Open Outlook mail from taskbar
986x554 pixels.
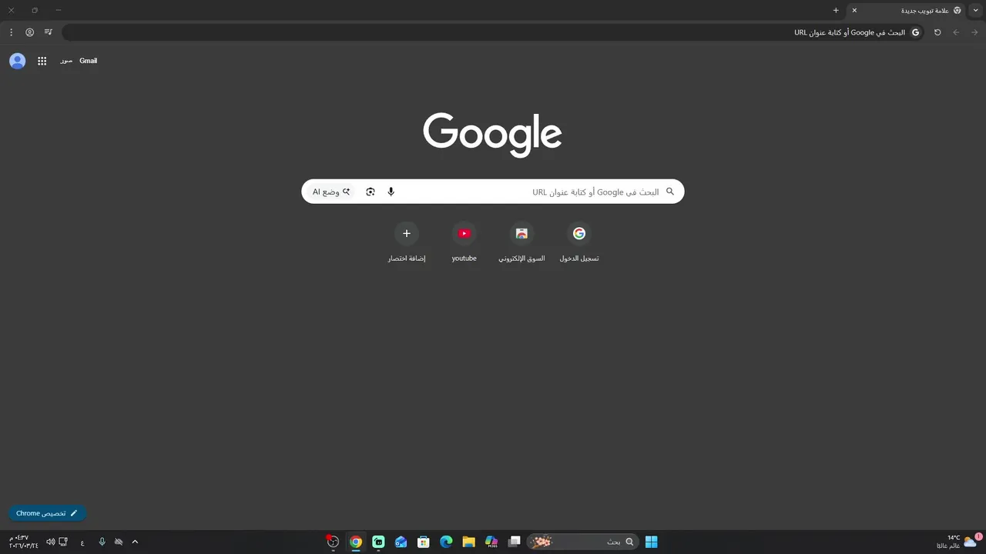pos(401,542)
